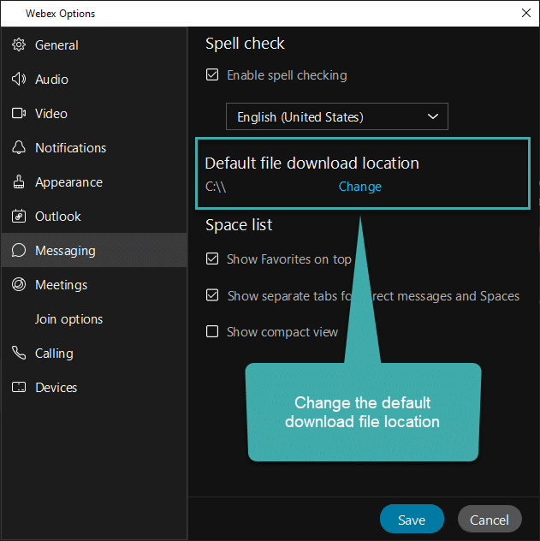Open the Outlook settings section

click(x=94, y=217)
